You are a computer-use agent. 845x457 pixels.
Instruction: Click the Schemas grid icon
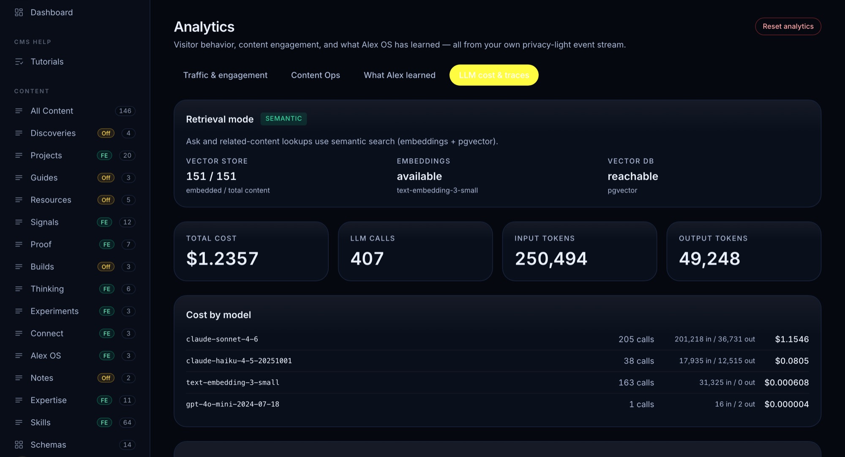point(19,445)
